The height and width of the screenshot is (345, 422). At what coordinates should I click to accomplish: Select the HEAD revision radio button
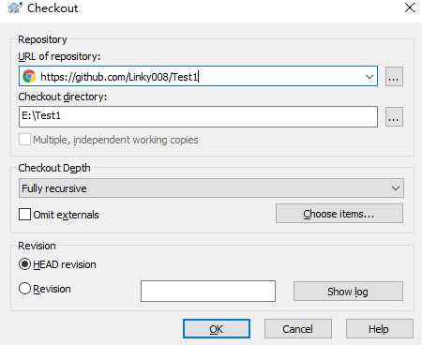coord(24,264)
